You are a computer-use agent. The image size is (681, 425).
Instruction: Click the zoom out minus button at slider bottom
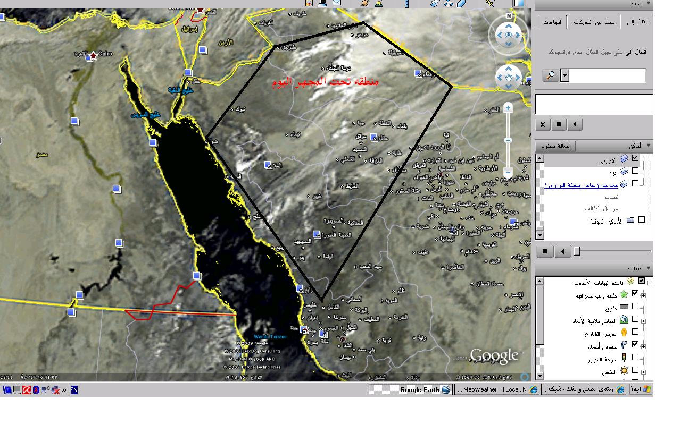(508, 172)
